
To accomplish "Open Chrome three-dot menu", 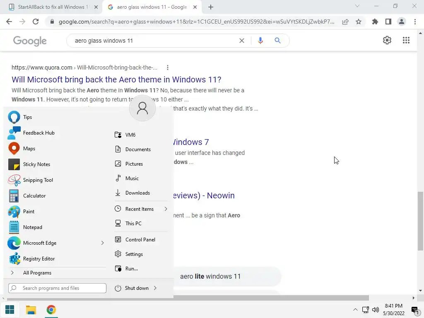I will (415, 22).
